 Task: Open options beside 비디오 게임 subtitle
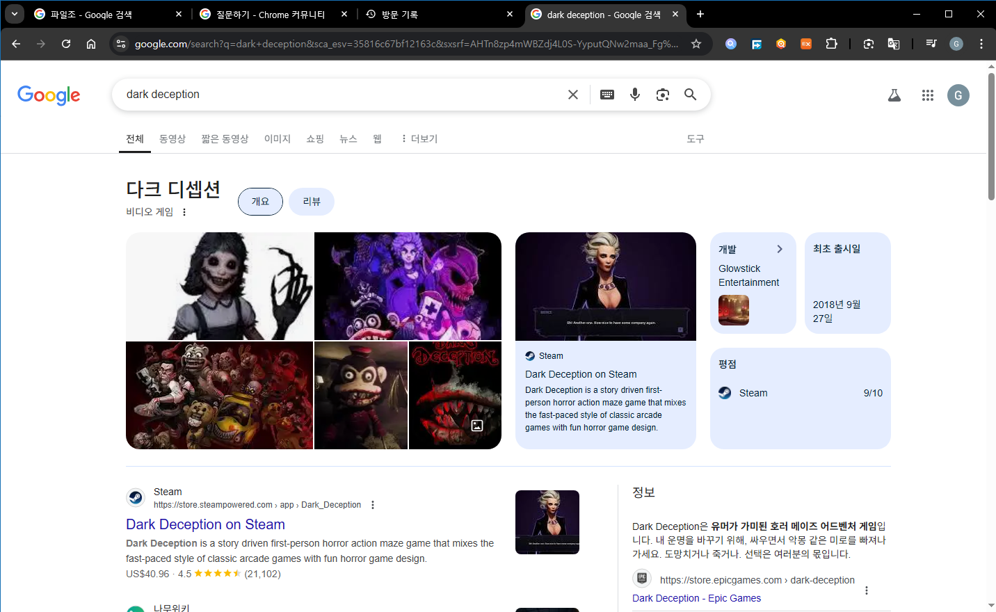(x=184, y=212)
